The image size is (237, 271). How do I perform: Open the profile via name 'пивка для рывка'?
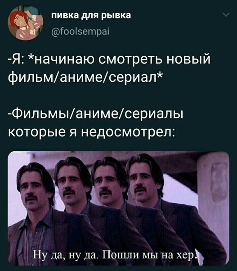91,16
